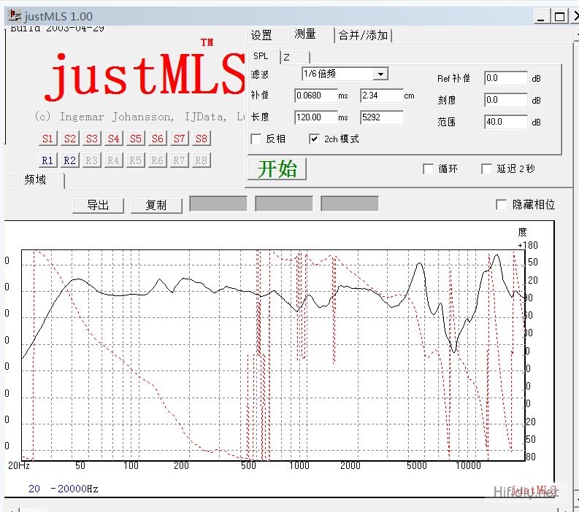The width and height of the screenshot is (579, 512).
Task: Click the green 开始 start button
Action: tap(277, 169)
